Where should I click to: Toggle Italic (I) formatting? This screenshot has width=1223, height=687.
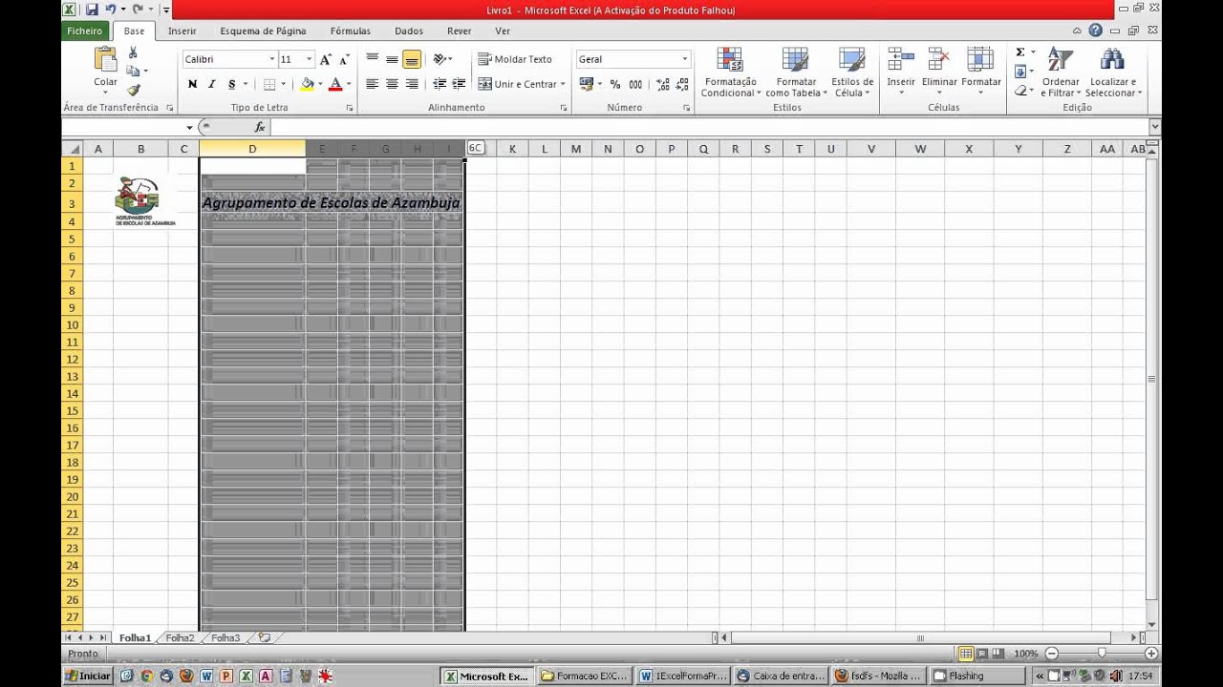point(211,84)
